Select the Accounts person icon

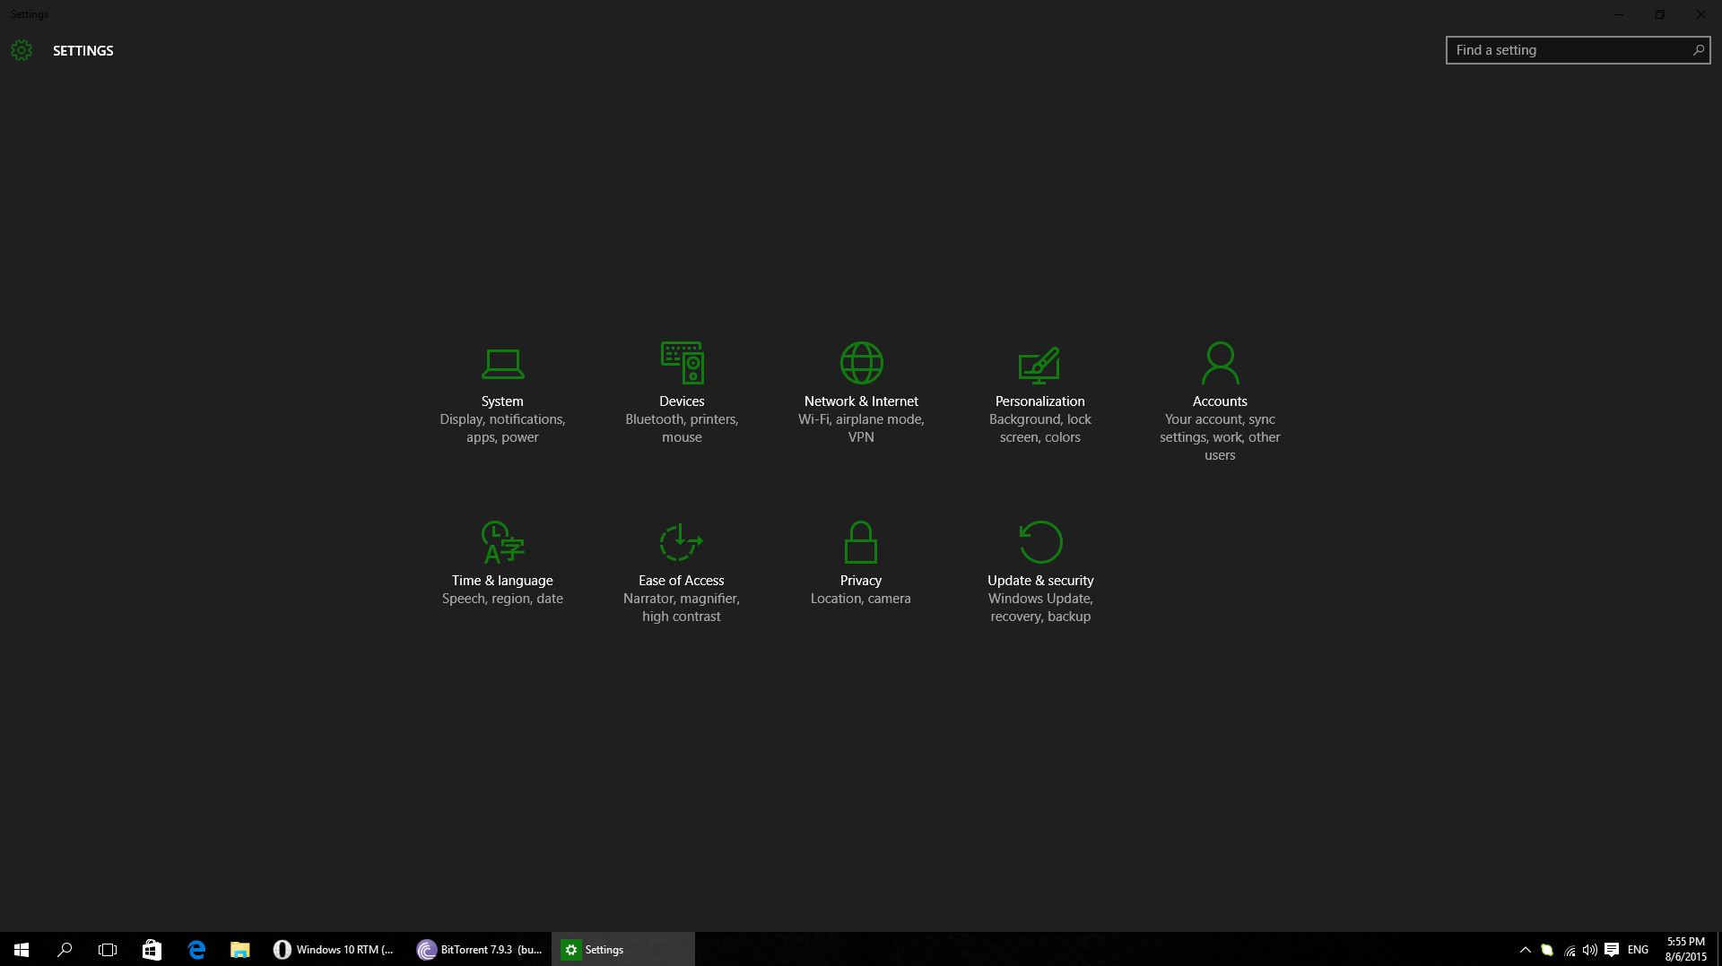click(x=1220, y=363)
